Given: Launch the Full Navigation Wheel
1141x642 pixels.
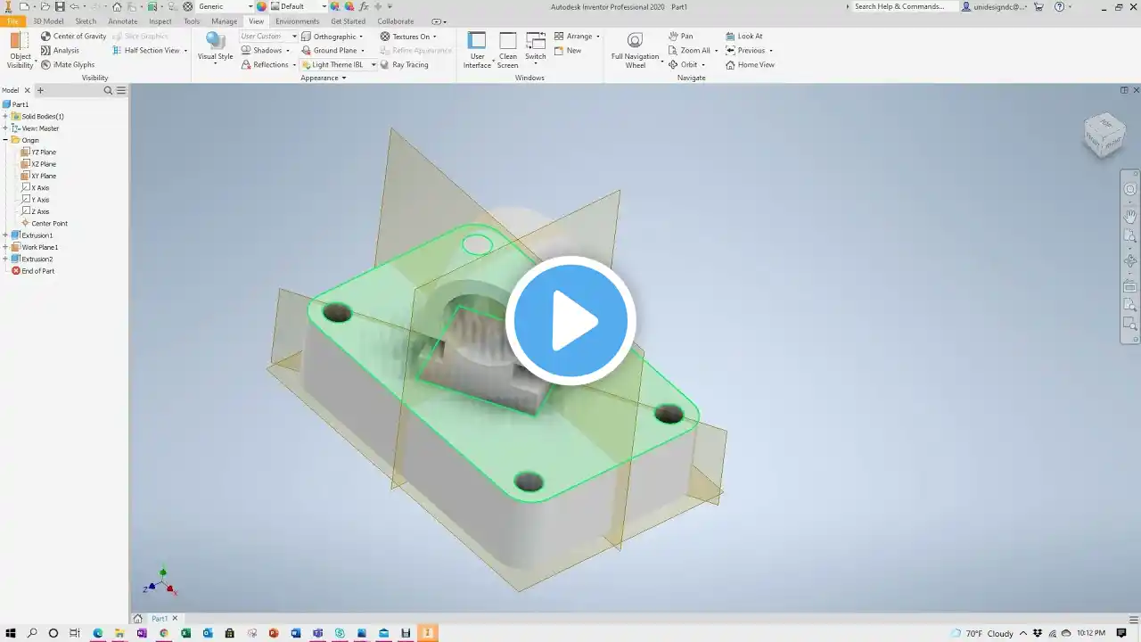Looking at the screenshot, I should point(635,50).
